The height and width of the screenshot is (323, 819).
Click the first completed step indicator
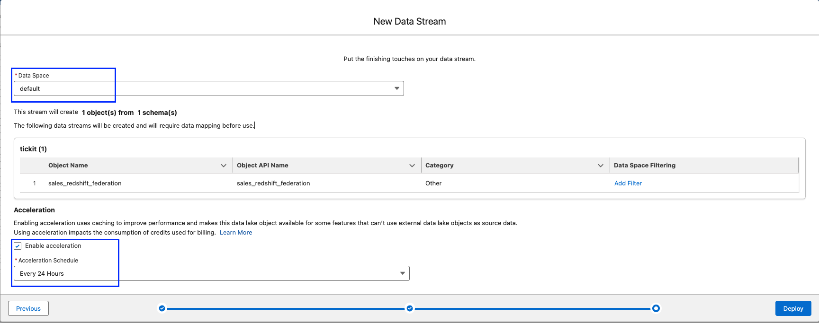(162, 308)
